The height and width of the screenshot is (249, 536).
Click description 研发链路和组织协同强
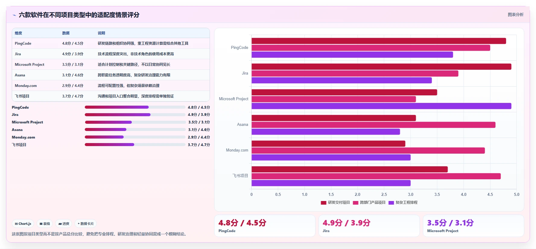143,43
